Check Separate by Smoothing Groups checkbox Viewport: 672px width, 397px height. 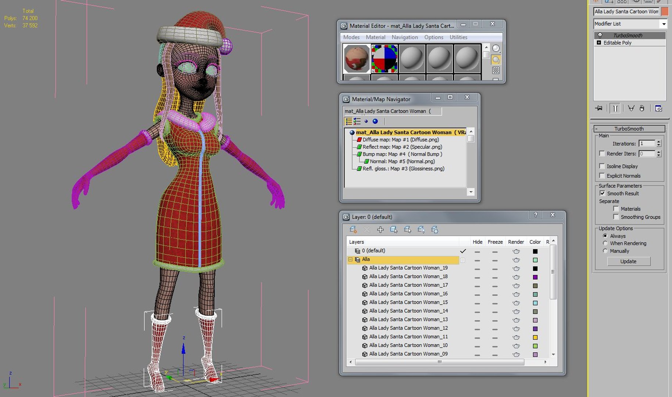[616, 217]
